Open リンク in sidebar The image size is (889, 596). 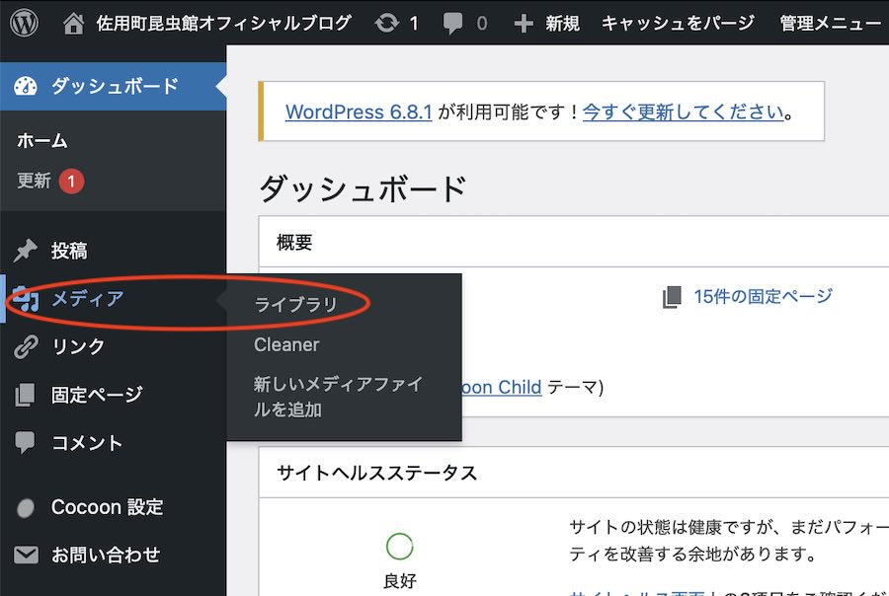[78, 346]
